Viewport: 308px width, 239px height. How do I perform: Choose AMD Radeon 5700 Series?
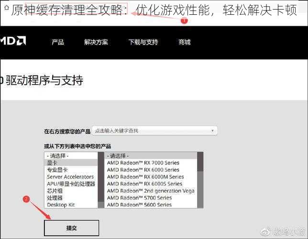coord(151,198)
